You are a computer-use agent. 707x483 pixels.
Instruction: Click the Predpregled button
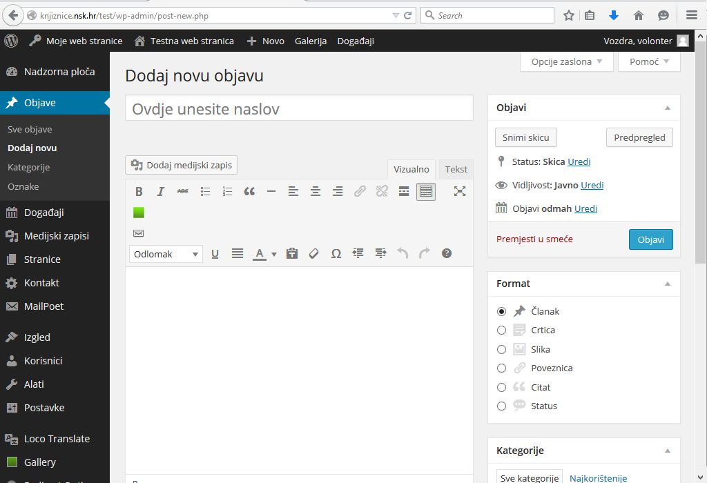coord(639,137)
